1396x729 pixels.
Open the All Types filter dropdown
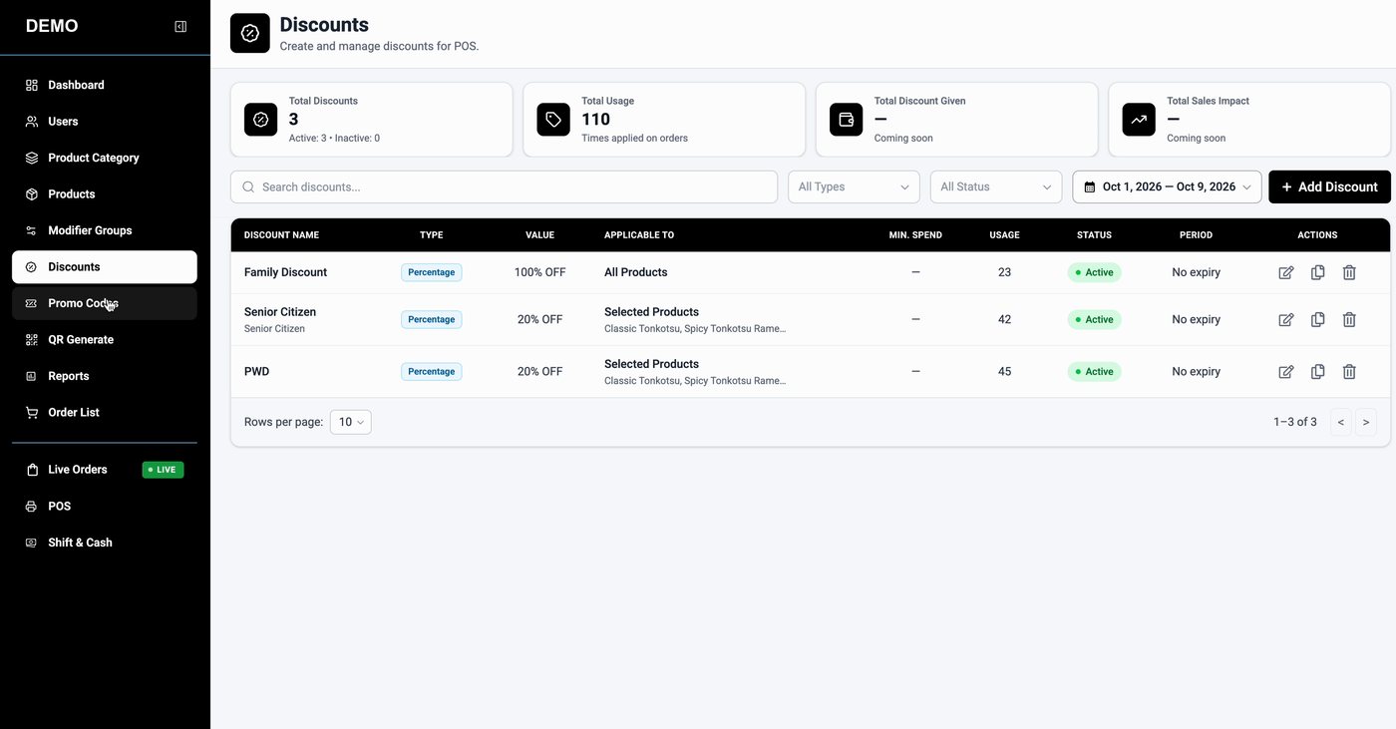click(x=855, y=186)
